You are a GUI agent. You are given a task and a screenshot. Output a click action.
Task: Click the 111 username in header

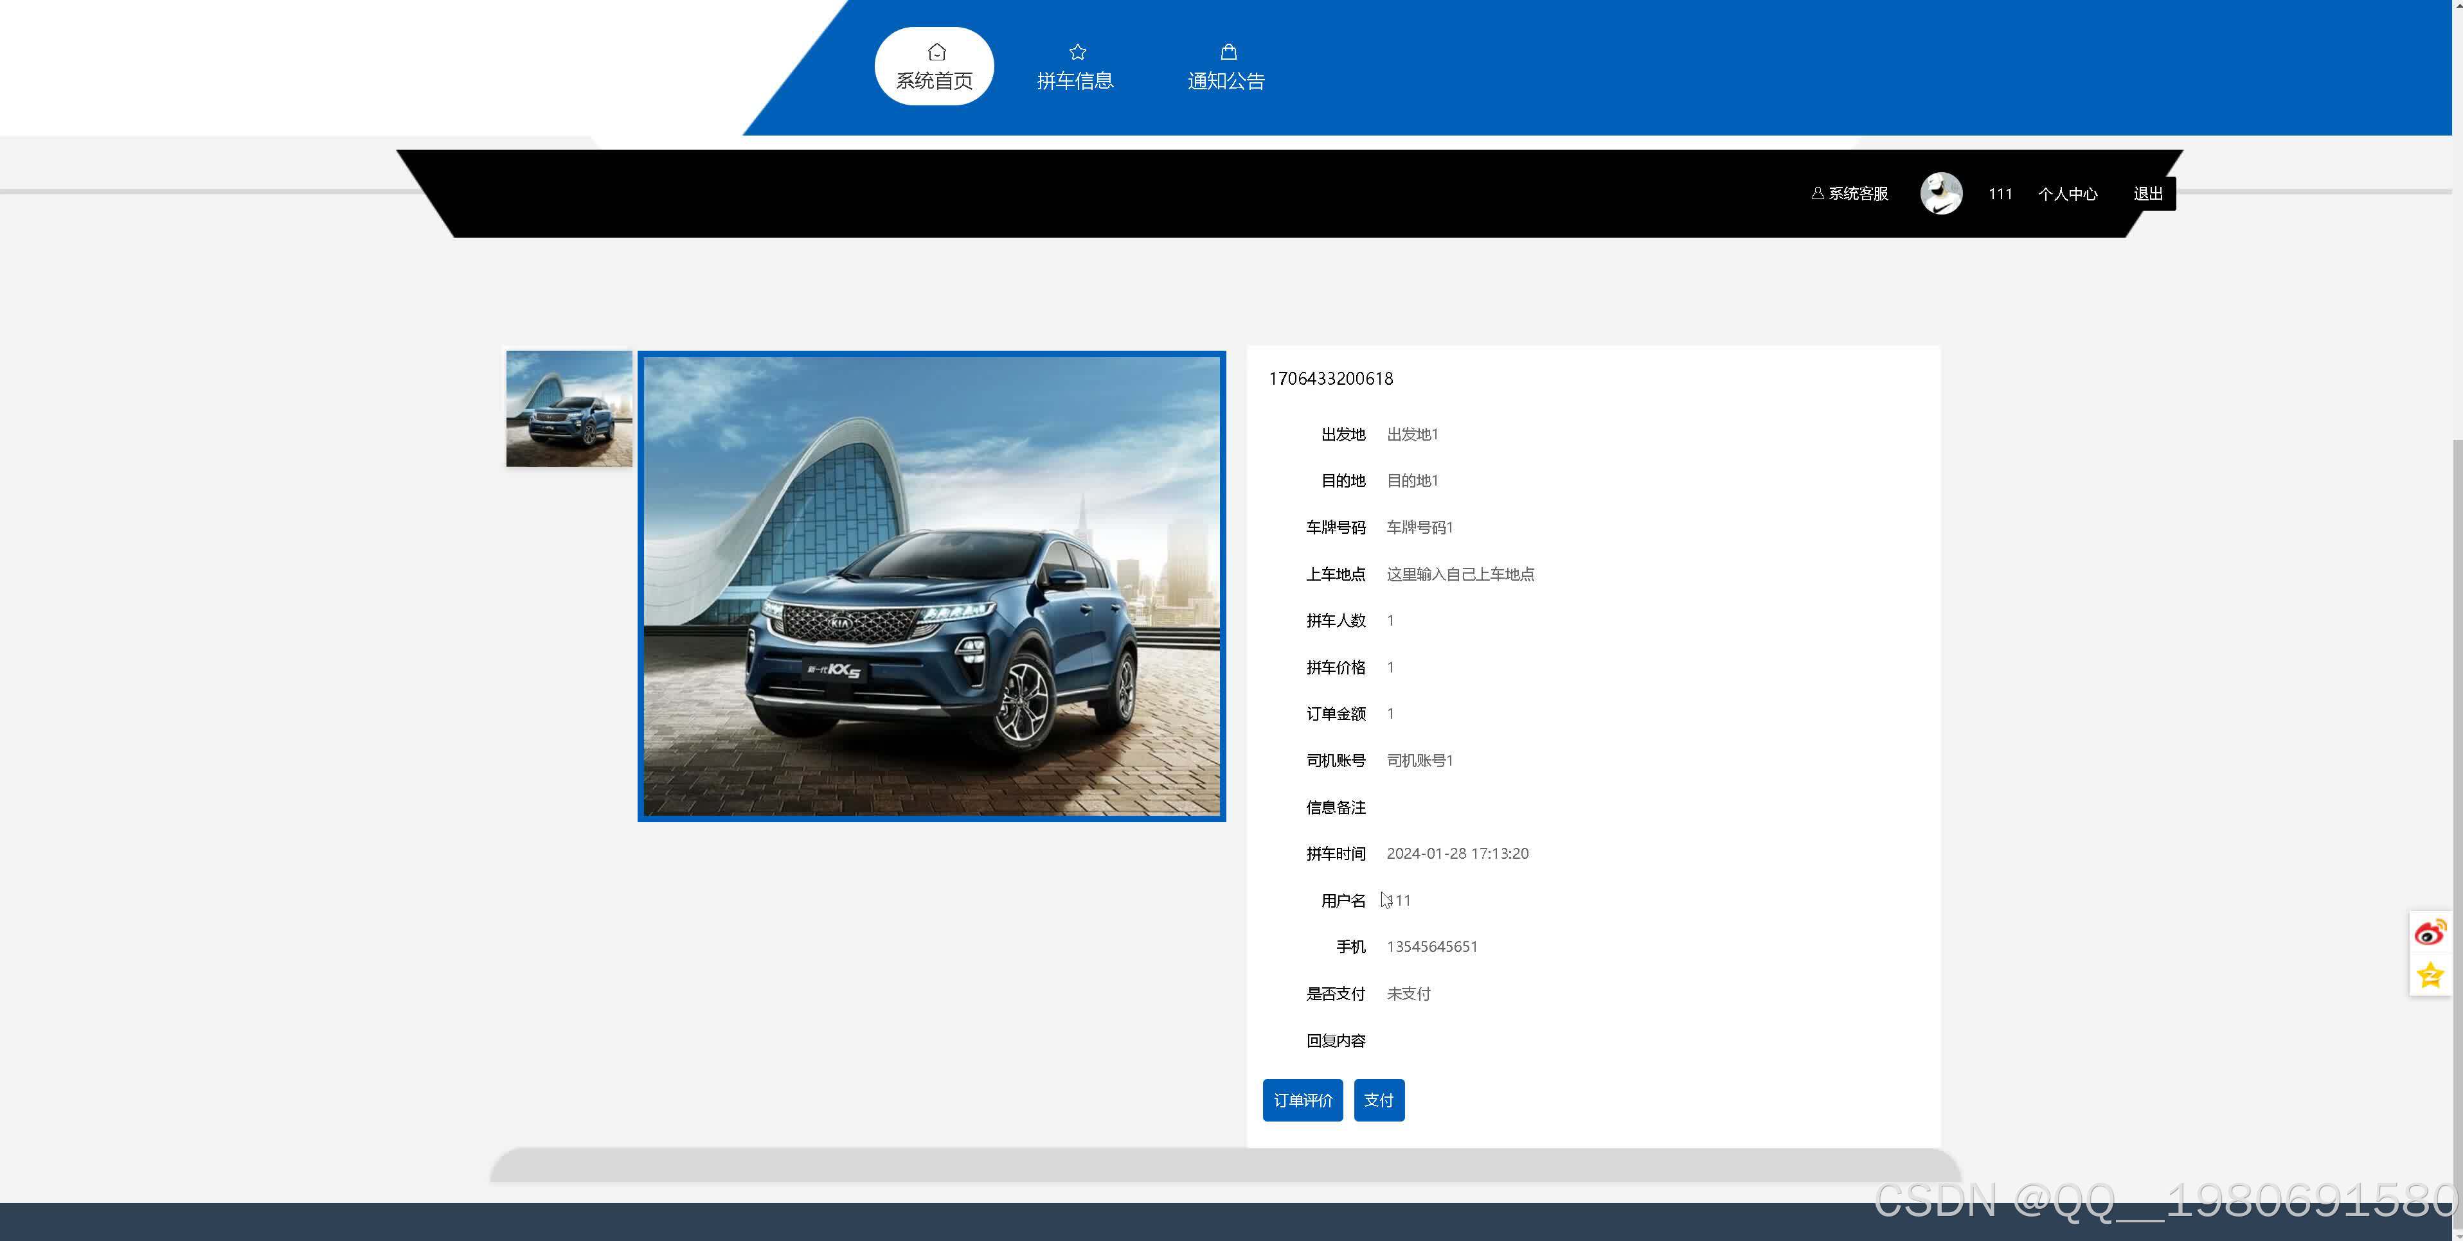point(2000,194)
